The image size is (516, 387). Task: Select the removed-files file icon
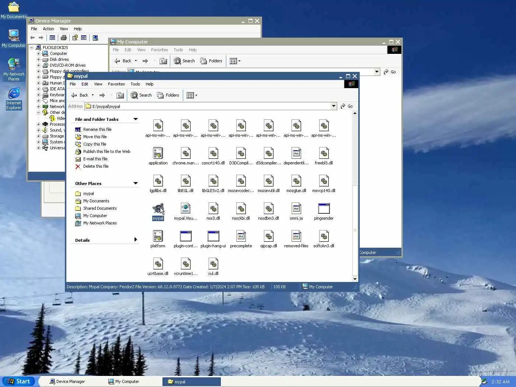pyautogui.click(x=296, y=236)
